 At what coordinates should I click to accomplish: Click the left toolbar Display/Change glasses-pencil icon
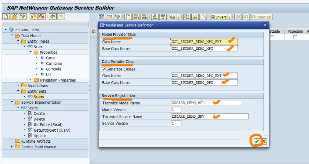point(23,16)
